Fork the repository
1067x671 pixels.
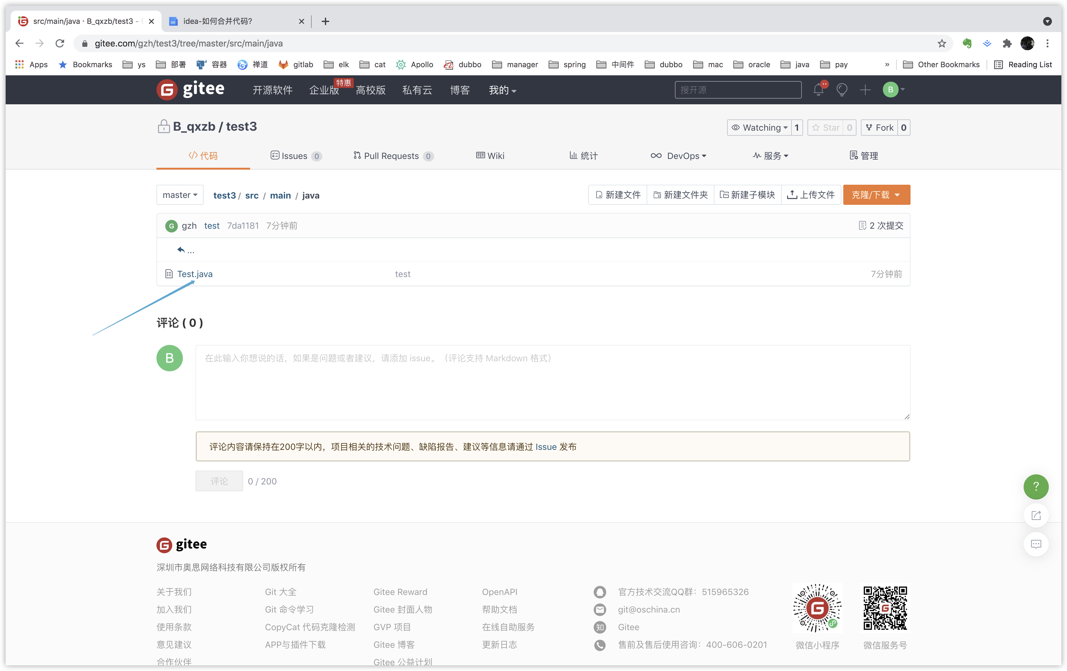880,128
